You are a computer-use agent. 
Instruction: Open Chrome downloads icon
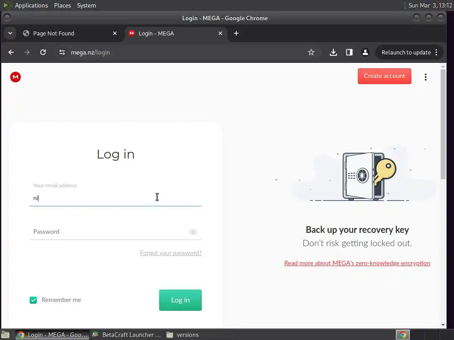333,52
